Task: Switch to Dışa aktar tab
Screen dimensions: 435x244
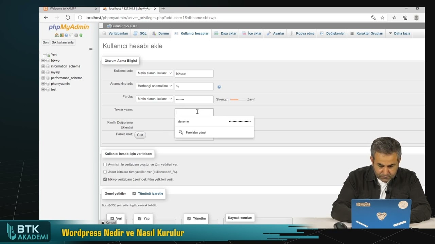Action: (x=225, y=34)
